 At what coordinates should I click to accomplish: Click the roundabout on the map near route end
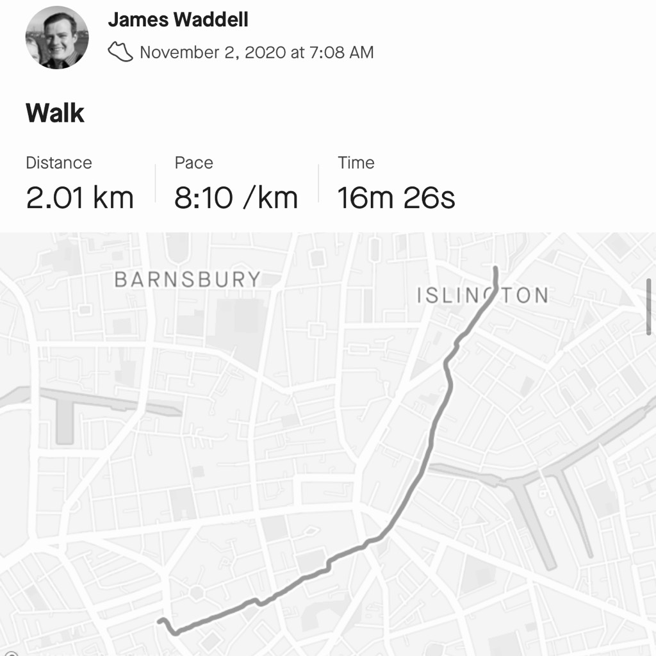click(197, 593)
